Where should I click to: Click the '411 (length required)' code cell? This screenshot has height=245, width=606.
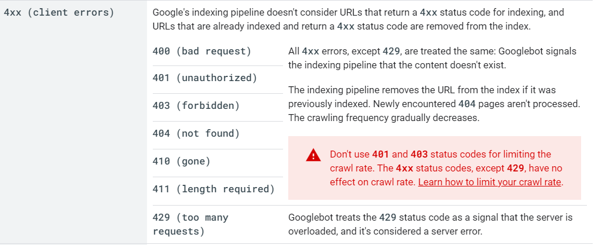click(214, 189)
